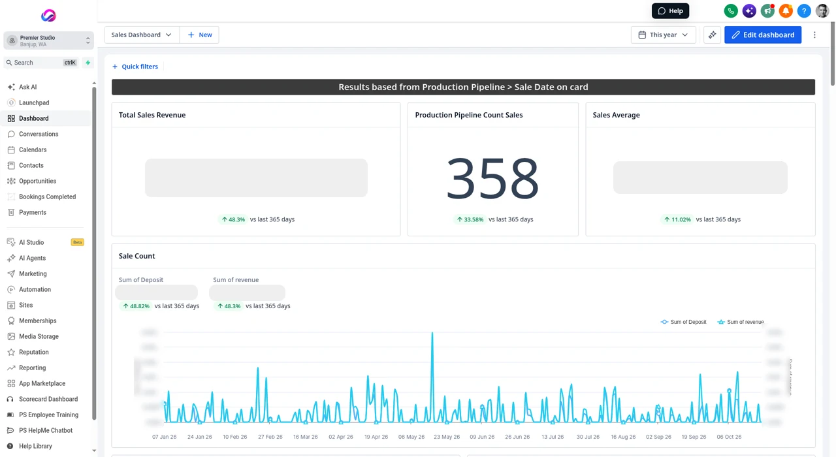836x457 pixels.
Task: Click the Automation sidebar icon
Action: 11,289
